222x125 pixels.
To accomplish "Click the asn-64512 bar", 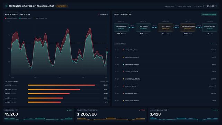I will tap(61, 85).
